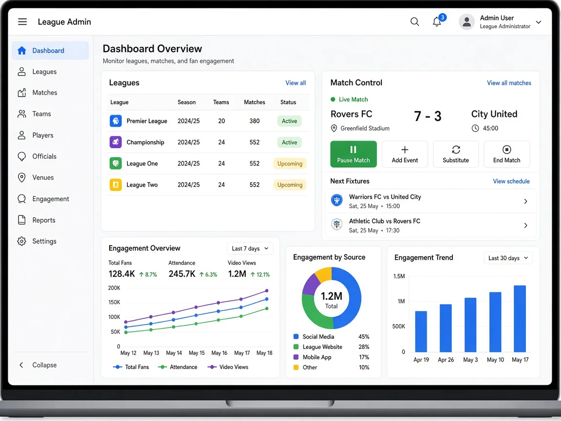
Task: Expand Athletic Club vs Rovers FC fixture
Action: [525, 225]
